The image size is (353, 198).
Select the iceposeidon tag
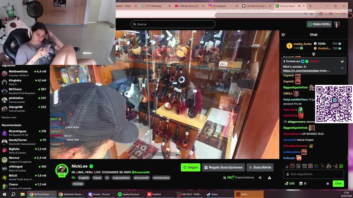121,178
